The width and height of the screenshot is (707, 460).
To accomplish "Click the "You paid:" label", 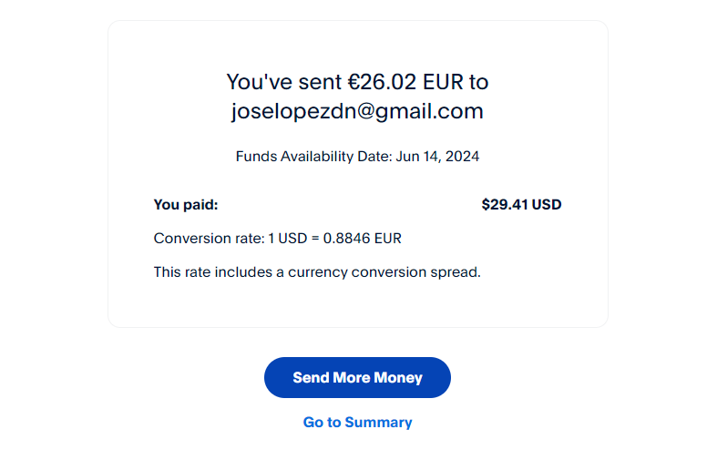I will (186, 205).
